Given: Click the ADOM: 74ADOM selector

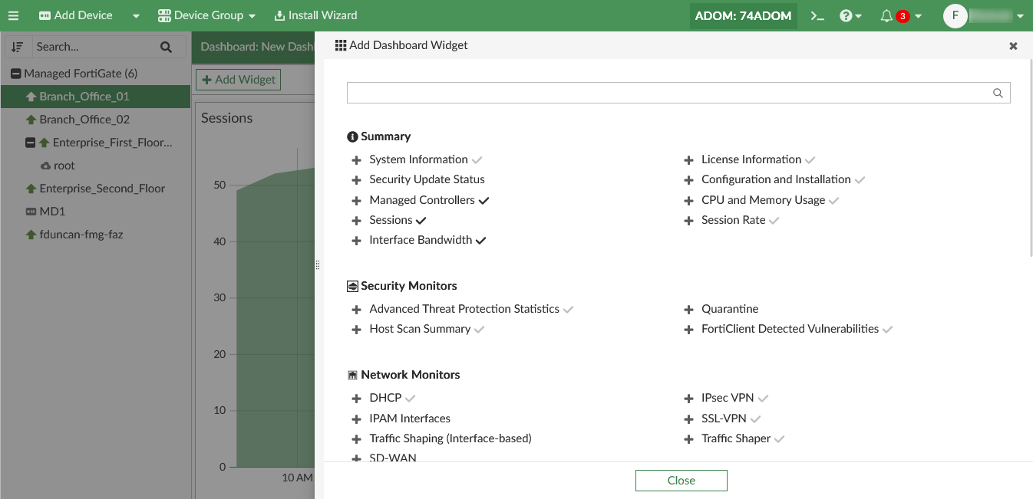Looking at the screenshot, I should [743, 15].
